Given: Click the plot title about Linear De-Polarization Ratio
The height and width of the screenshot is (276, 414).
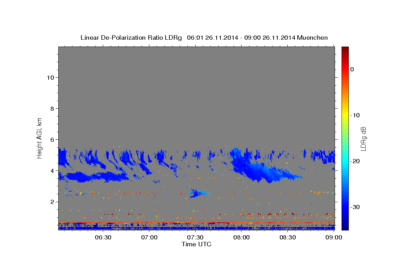Looking at the screenshot, I should click(204, 38).
